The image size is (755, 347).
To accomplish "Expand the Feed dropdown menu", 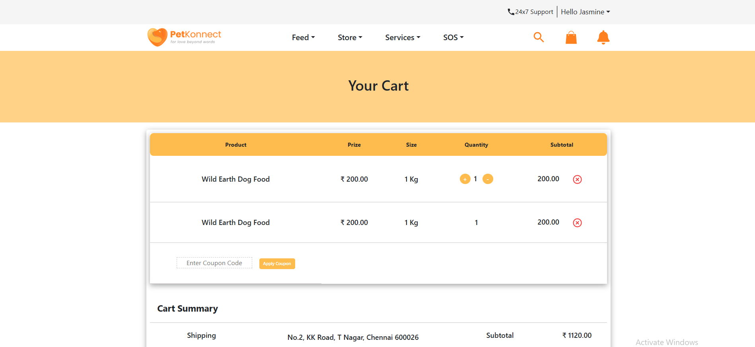I will click(x=304, y=37).
